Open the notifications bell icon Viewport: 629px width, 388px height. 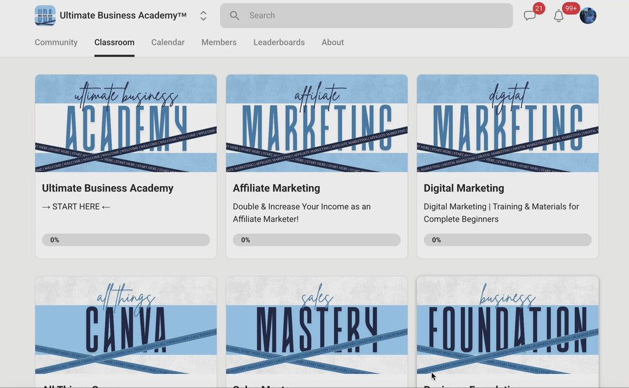[x=558, y=15]
